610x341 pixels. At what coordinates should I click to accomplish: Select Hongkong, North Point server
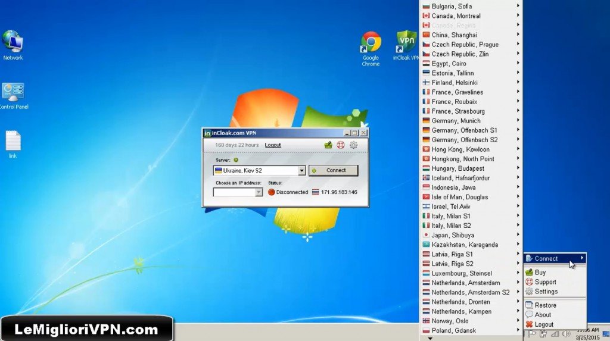tap(471, 159)
